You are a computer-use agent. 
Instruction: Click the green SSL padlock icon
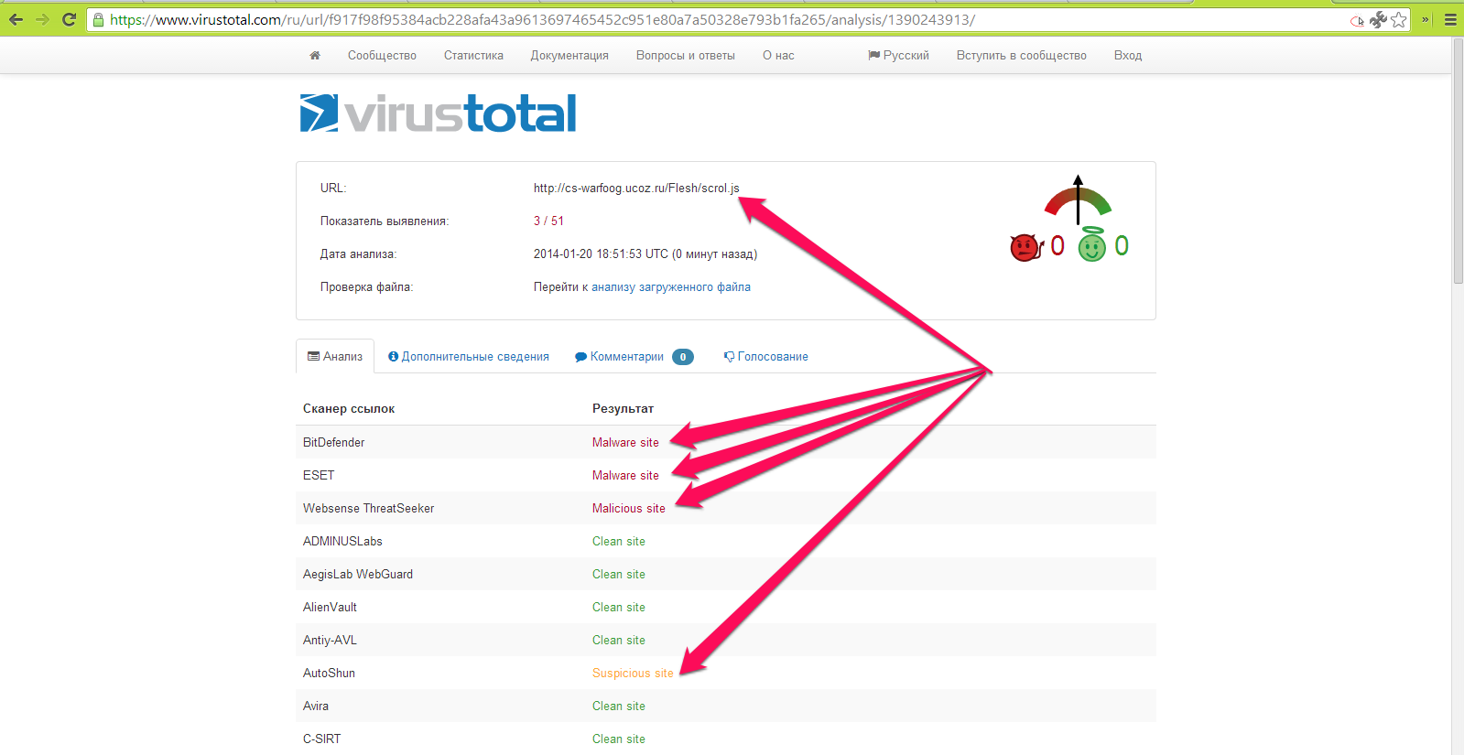pyautogui.click(x=99, y=20)
